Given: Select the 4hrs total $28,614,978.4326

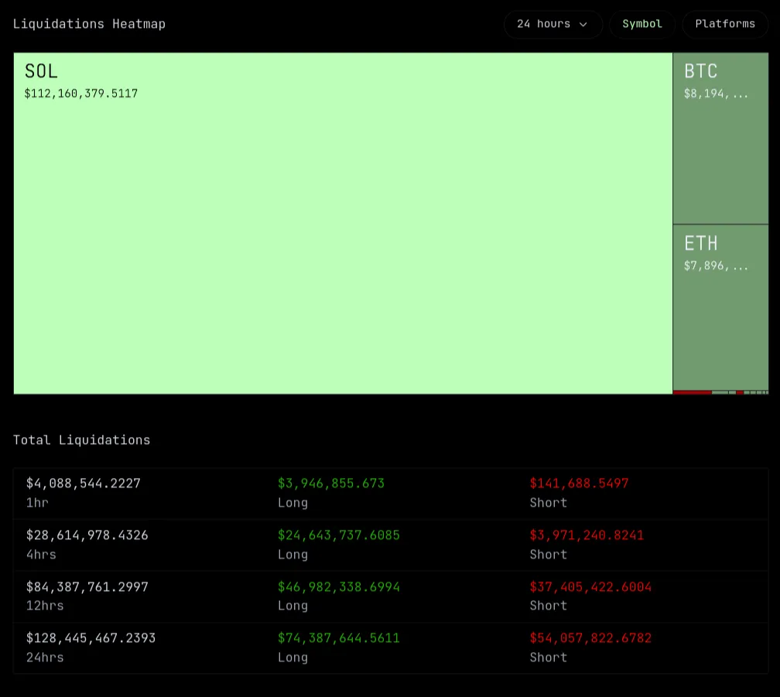Looking at the screenshot, I should (x=87, y=535).
